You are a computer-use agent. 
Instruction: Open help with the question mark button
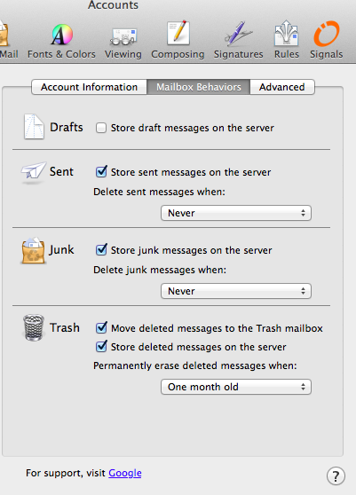coord(336,475)
